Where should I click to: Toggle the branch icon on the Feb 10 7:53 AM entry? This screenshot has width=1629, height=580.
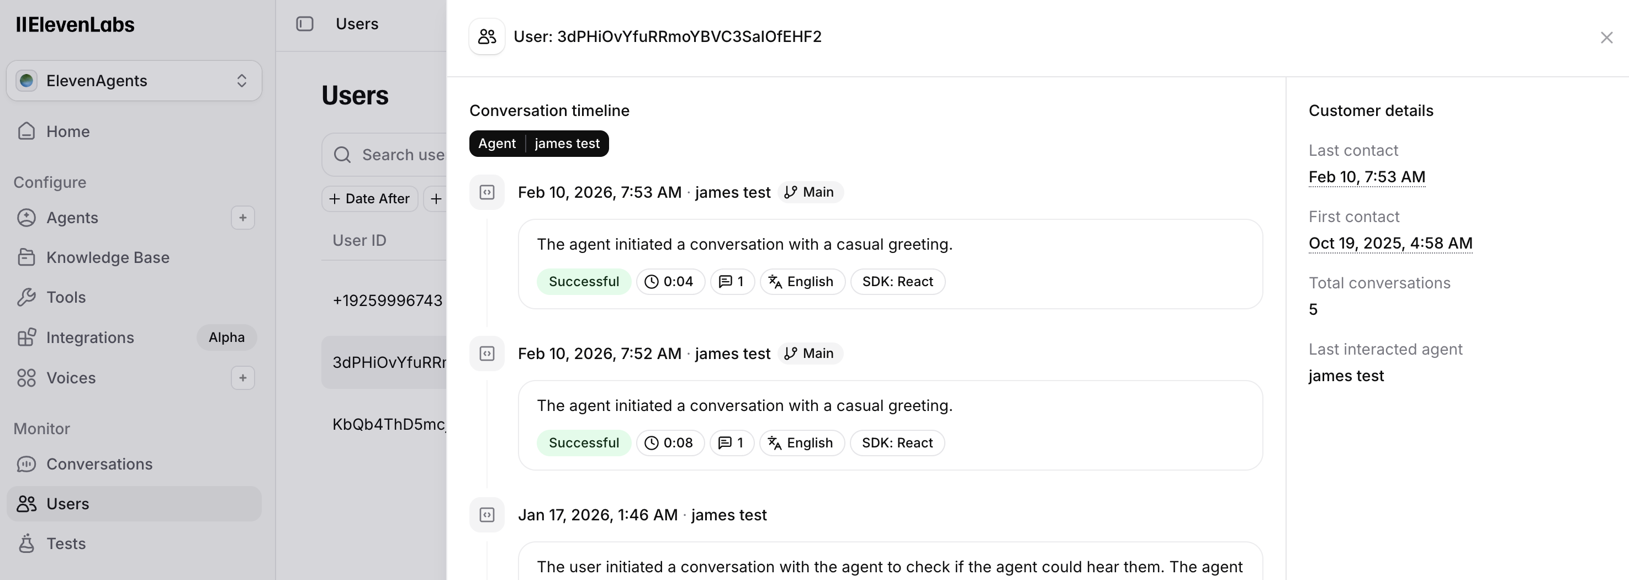click(x=790, y=192)
